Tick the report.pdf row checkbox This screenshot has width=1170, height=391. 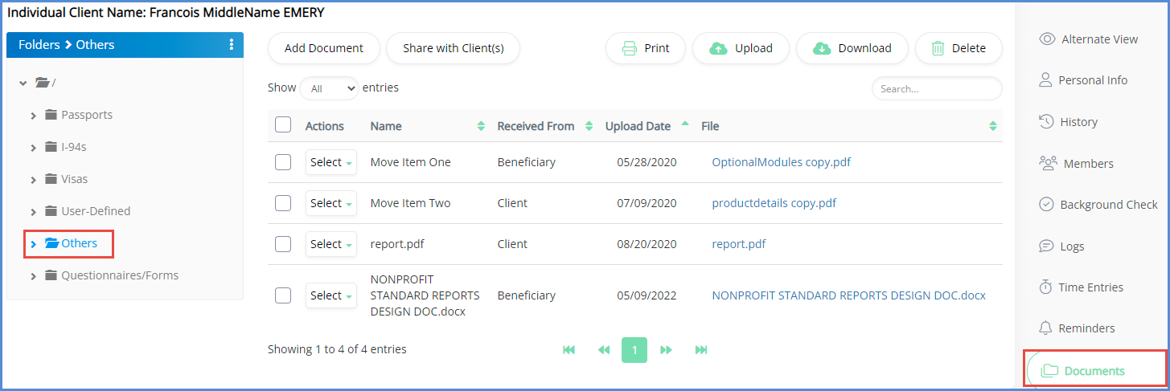(283, 244)
